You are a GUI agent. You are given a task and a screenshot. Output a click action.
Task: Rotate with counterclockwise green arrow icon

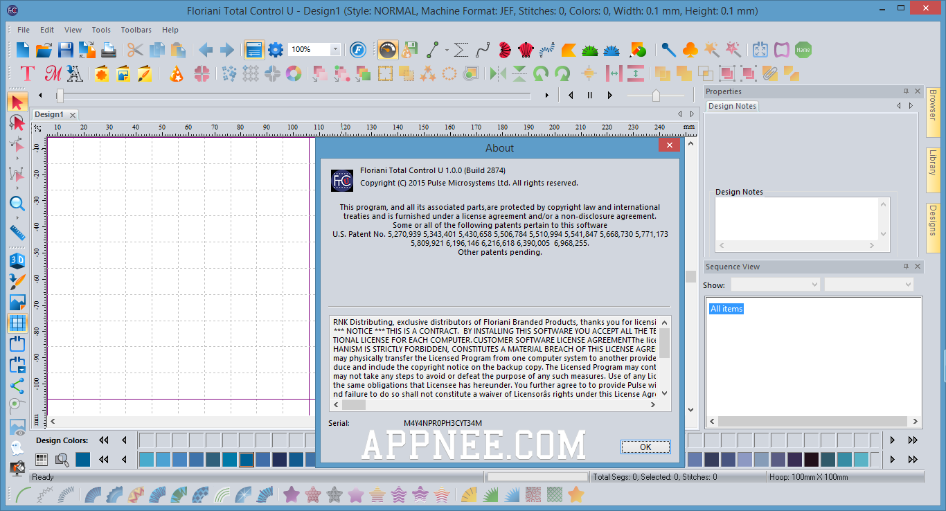click(541, 73)
